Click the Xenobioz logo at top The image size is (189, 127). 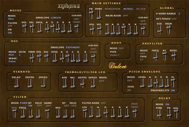(69, 6)
